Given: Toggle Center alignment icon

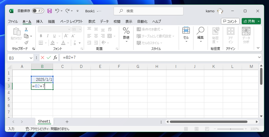Looking at the screenshot, I should 96,36.
